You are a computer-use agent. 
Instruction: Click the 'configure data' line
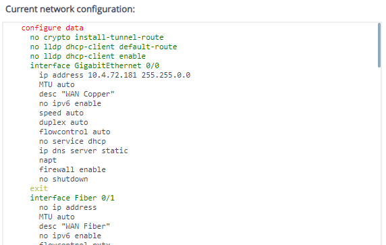(52, 28)
